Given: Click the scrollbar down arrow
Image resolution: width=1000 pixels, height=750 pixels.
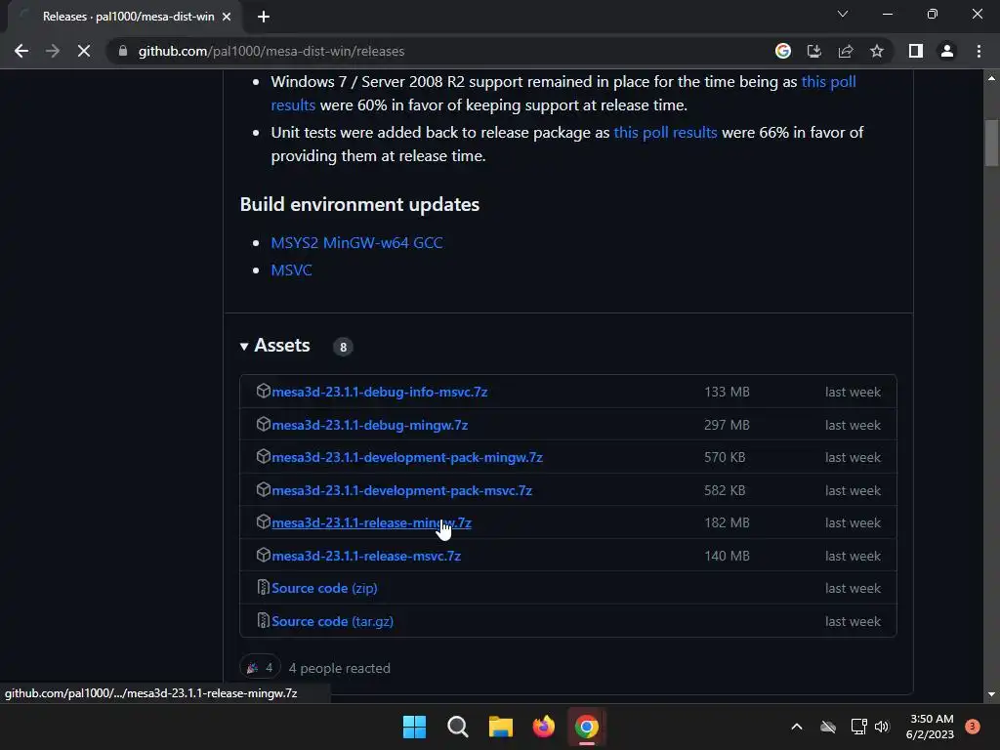Looking at the screenshot, I should coord(992,694).
